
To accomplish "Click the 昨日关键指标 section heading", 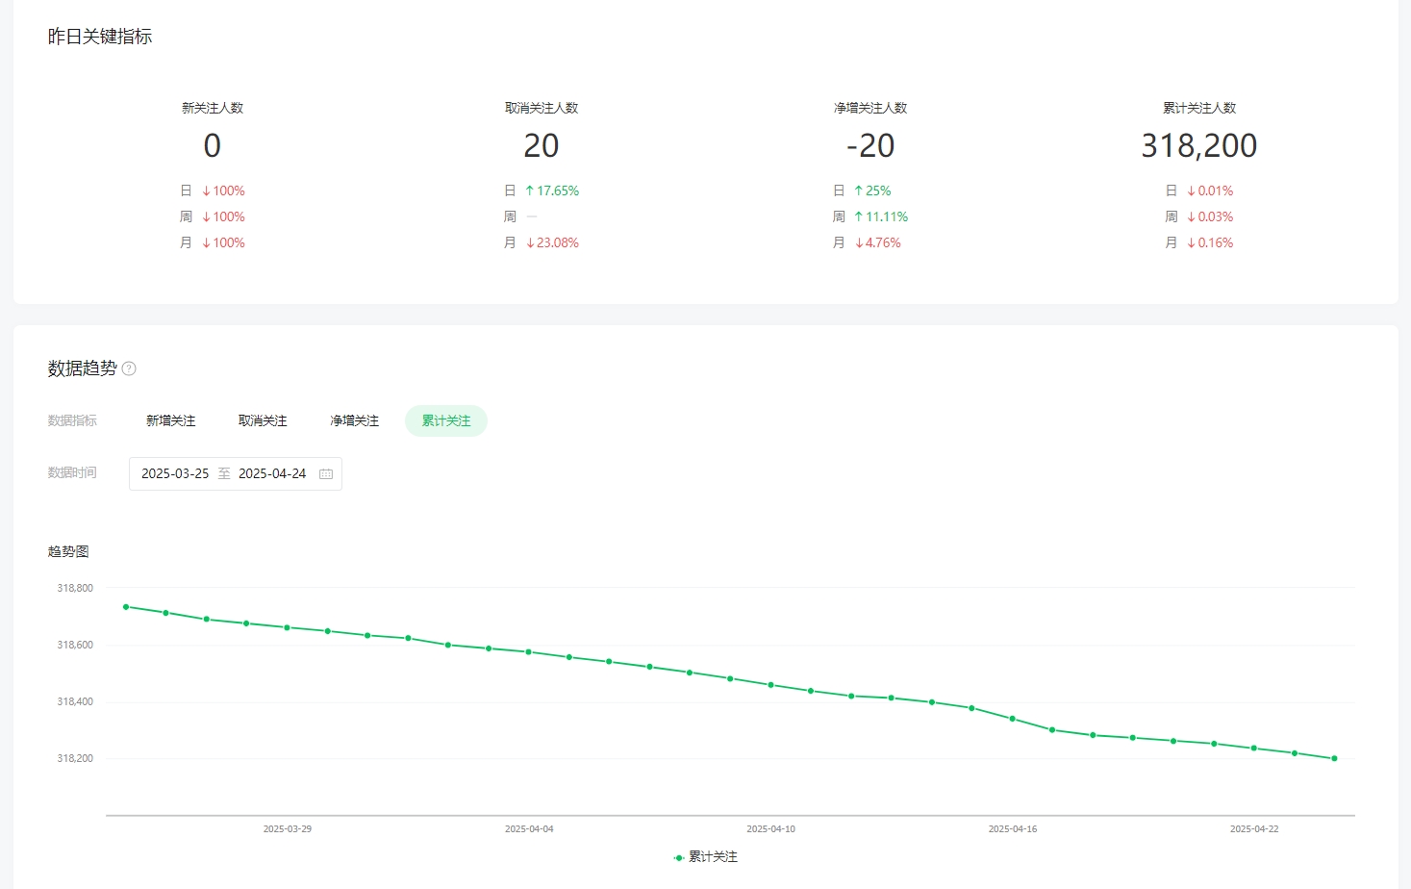I will tap(100, 37).
